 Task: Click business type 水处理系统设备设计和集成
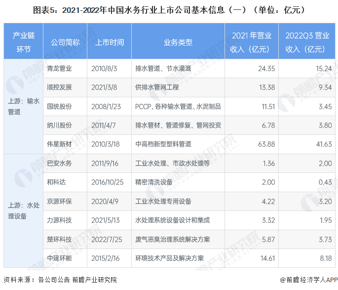click(172, 220)
